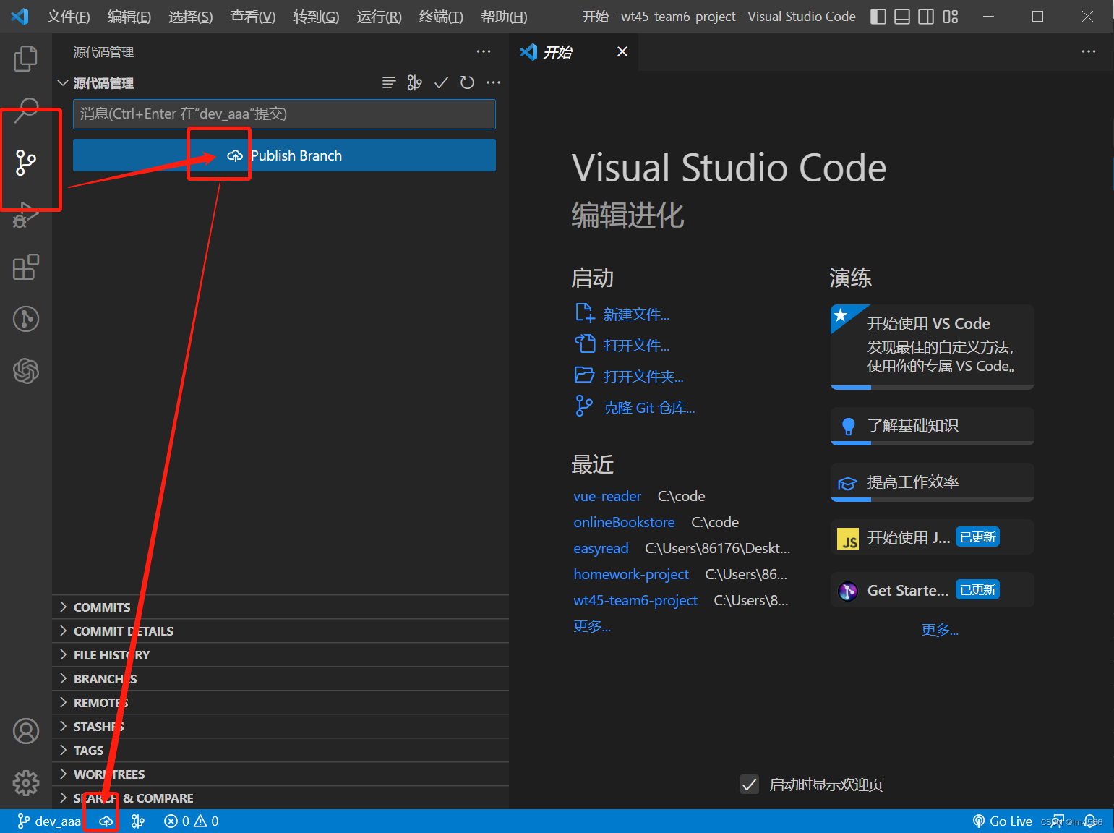Expand the FILE HISTORY section
Screen dimensions: 1114x833
pyautogui.click(x=280, y=655)
